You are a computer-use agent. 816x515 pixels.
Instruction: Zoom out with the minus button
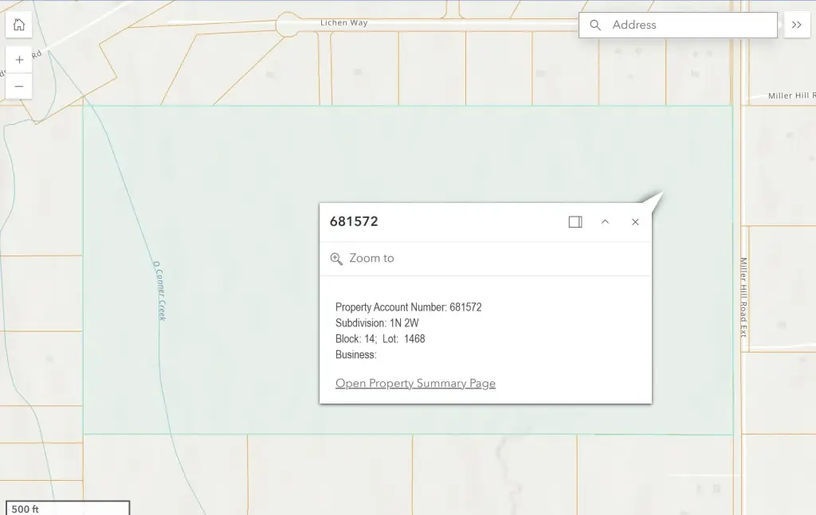coord(19,86)
